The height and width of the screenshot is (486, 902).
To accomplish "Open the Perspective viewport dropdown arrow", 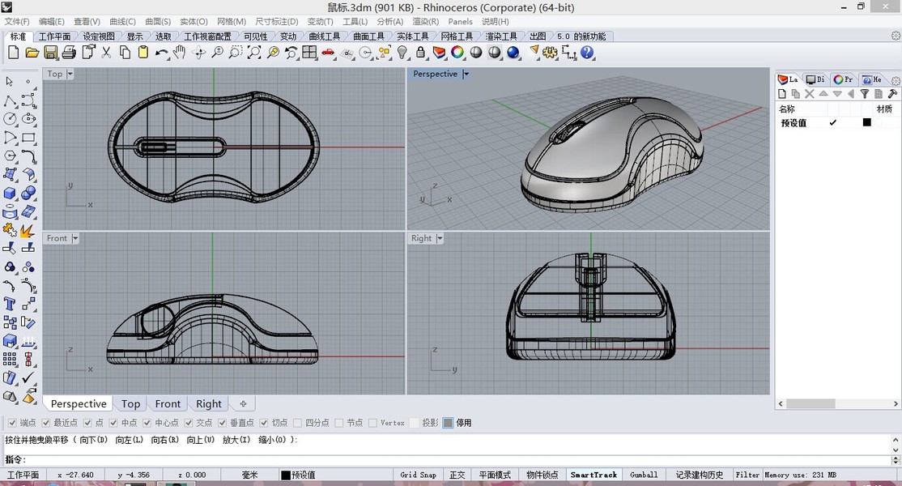I will click(x=466, y=74).
